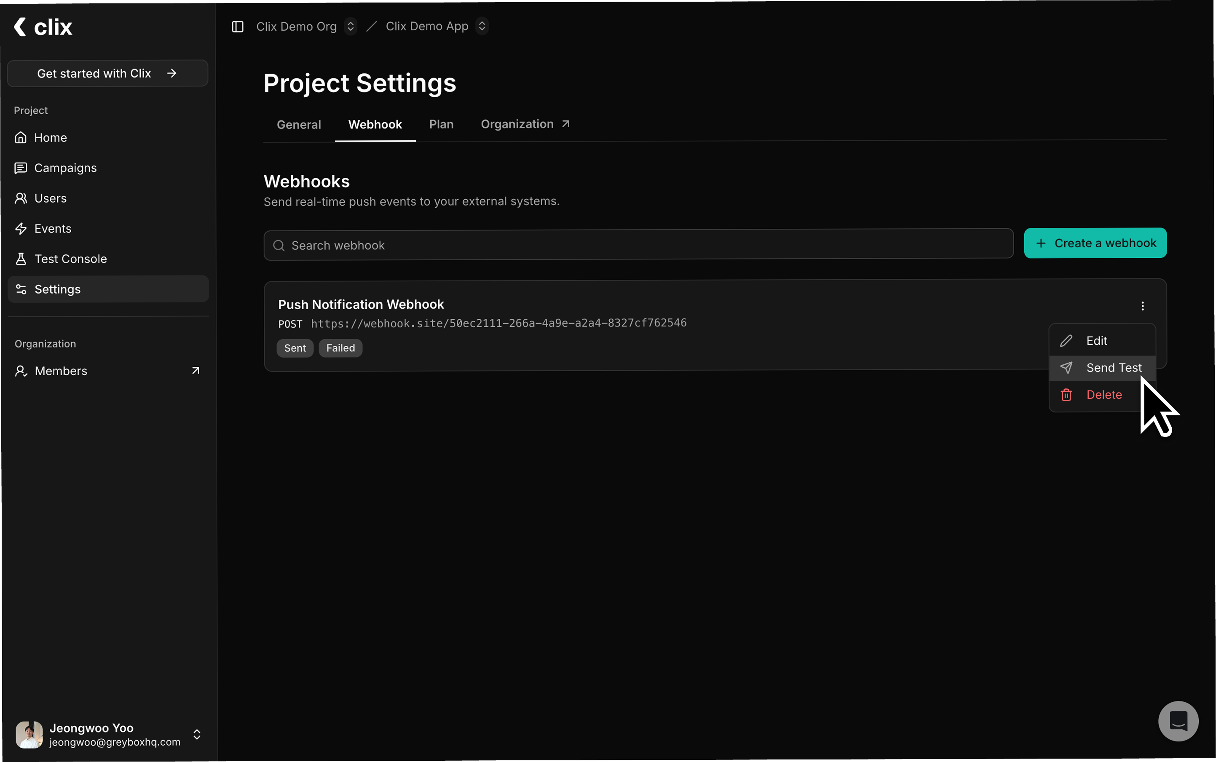
Task: Open Users via the people icon
Action: pyautogui.click(x=21, y=198)
